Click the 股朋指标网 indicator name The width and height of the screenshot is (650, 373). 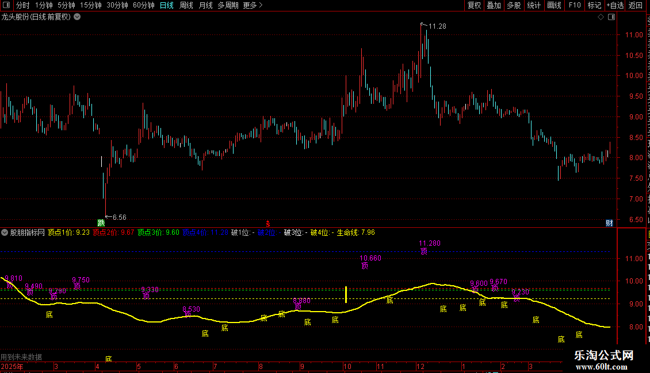[x=28, y=232]
